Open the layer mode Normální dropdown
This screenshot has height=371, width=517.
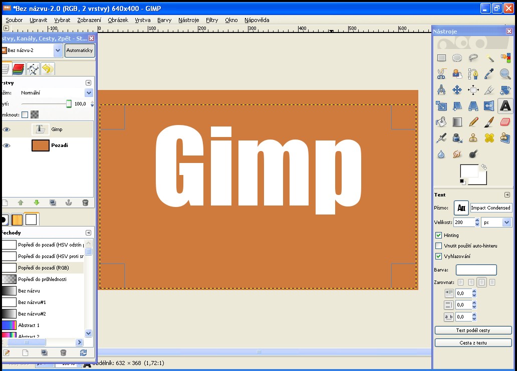(89, 93)
